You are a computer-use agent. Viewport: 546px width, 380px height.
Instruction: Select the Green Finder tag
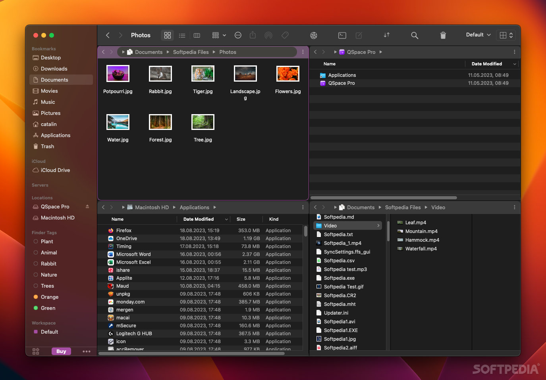point(61,308)
